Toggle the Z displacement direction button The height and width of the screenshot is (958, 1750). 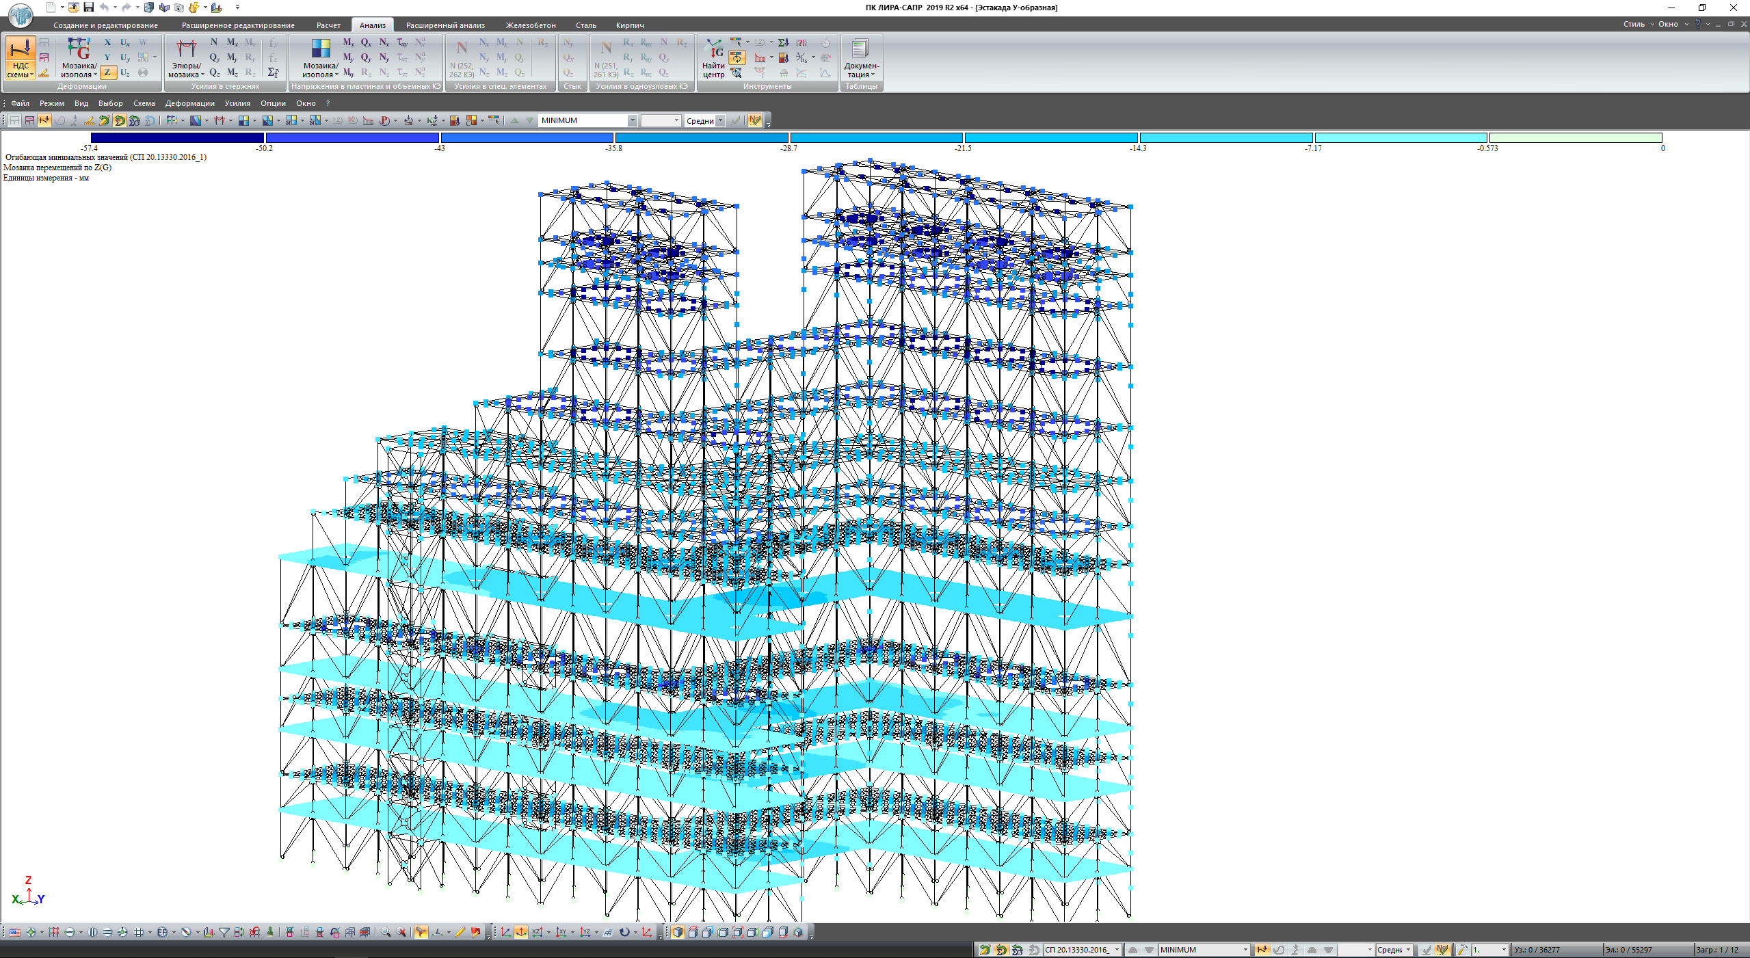tap(107, 72)
